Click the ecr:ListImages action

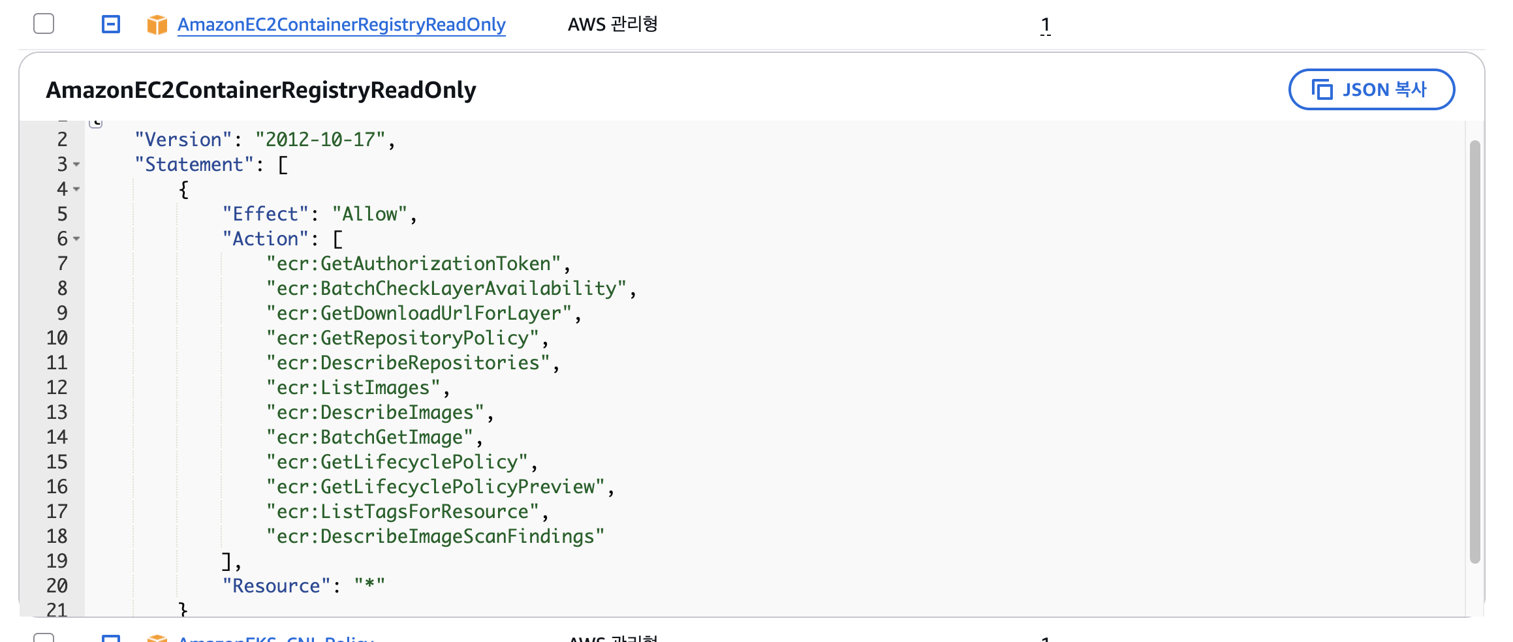[x=353, y=388]
